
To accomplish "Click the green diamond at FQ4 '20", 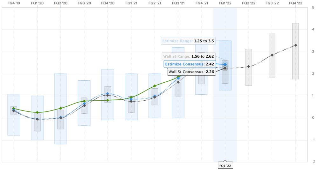I will point(107,100).
